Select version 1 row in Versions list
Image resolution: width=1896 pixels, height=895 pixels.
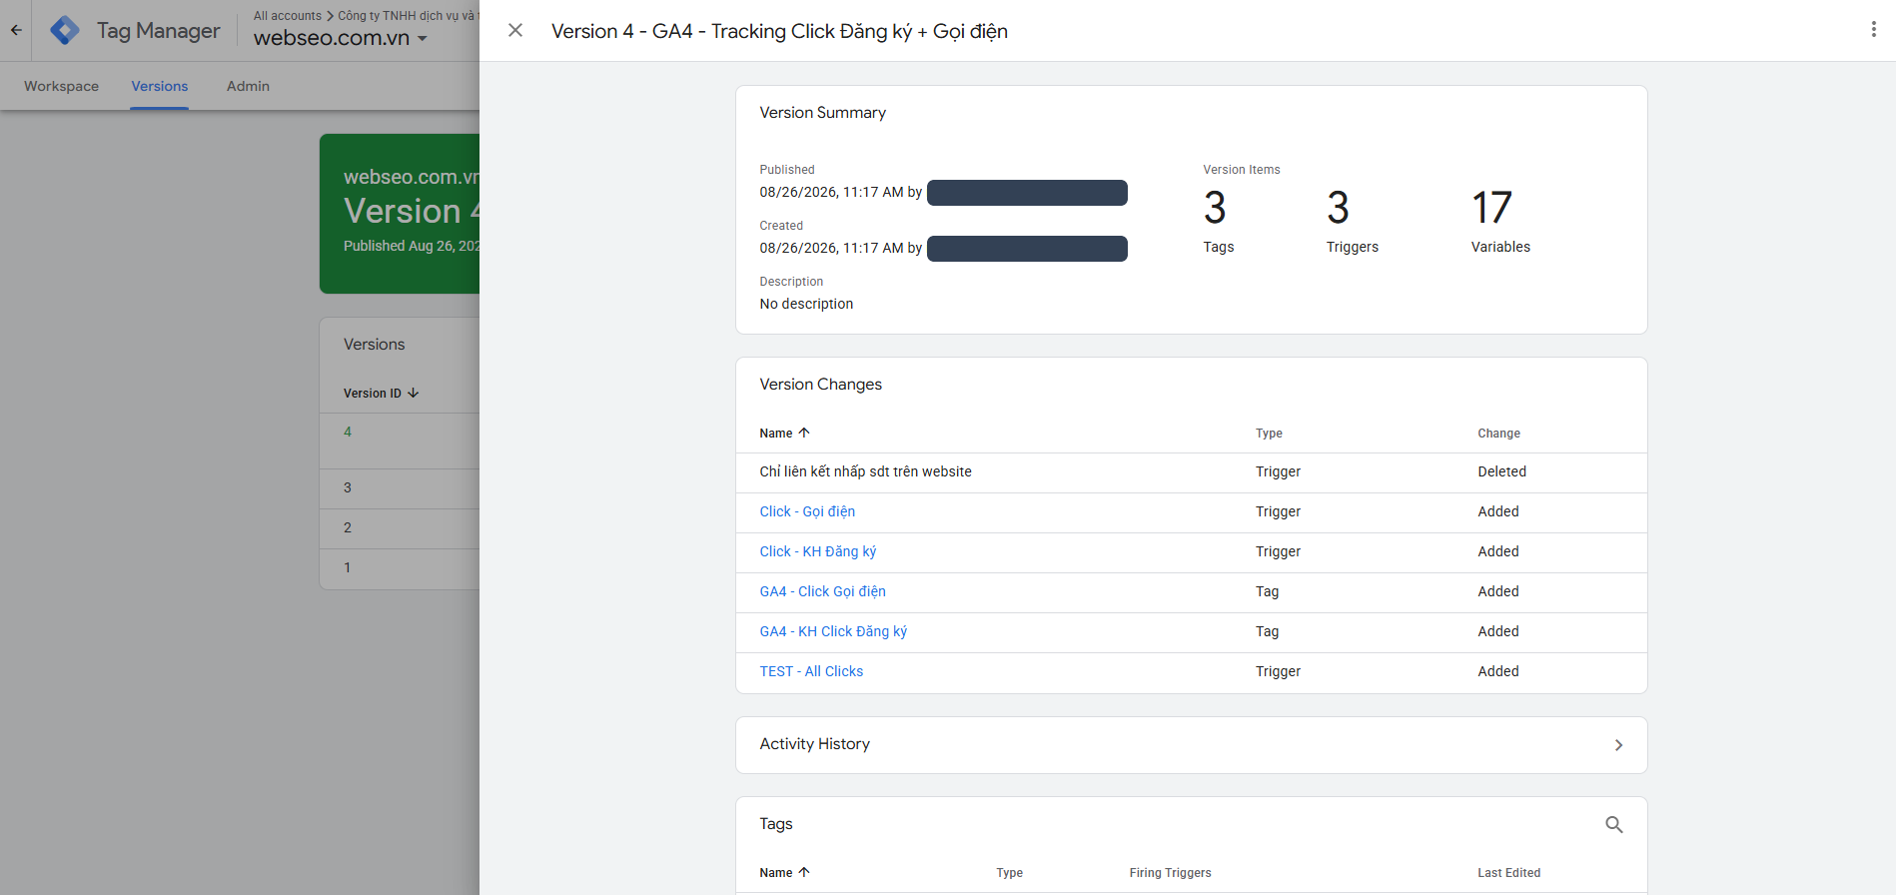(x=400, y=567)
